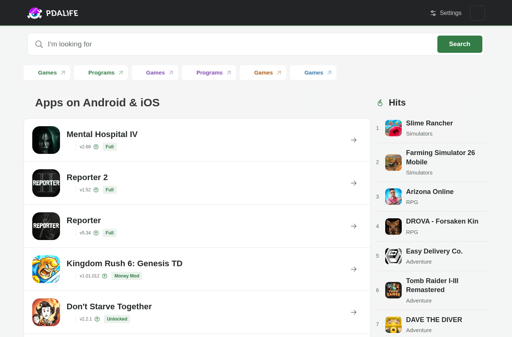Click the Money Mod tag

127,276
